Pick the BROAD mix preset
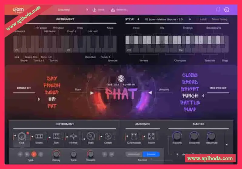This screenshot has height=169, width=242. click(190, 82)
